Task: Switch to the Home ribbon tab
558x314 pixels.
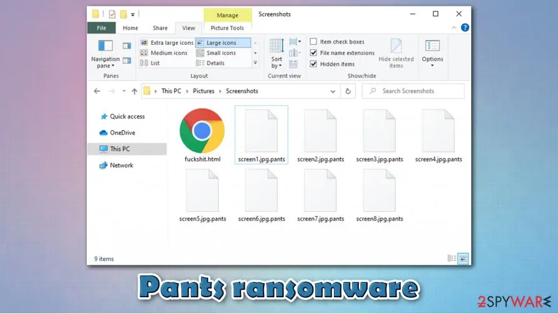Action: point(130,28)
